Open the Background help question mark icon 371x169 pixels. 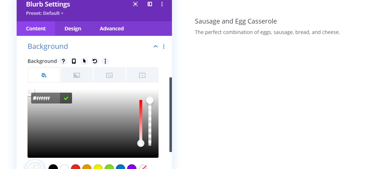coord(63,61)
